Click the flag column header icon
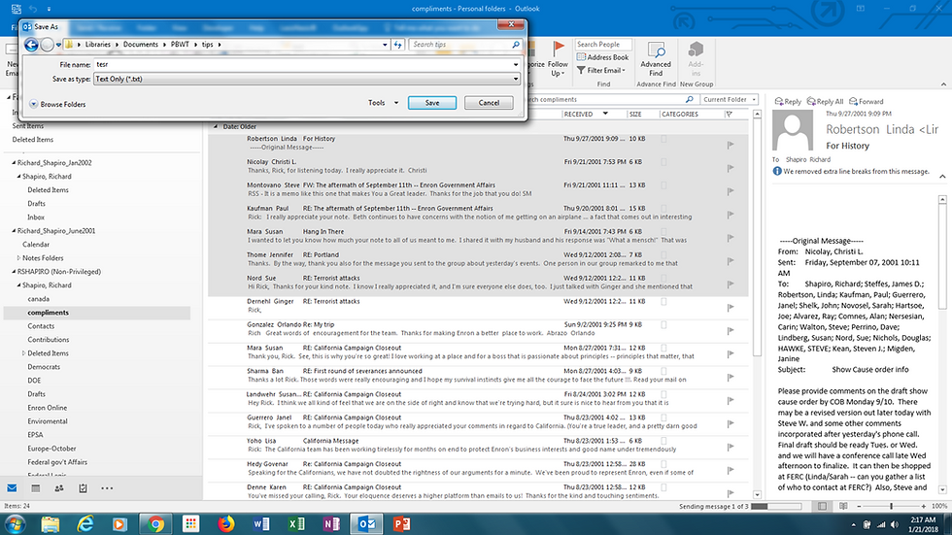Image resolution: width=952 pixels, height=535 pixels. 730,114
